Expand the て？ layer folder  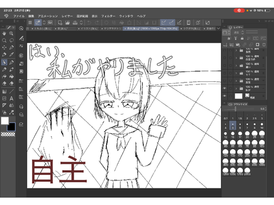(236, 73)
